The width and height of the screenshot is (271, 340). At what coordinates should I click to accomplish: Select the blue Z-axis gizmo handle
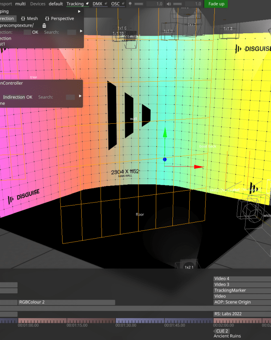click(165, 159)
